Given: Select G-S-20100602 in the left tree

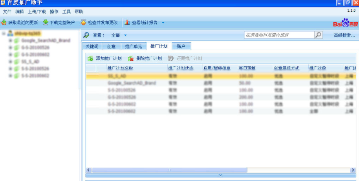Looking at the screenshot, I should [35, 54].
